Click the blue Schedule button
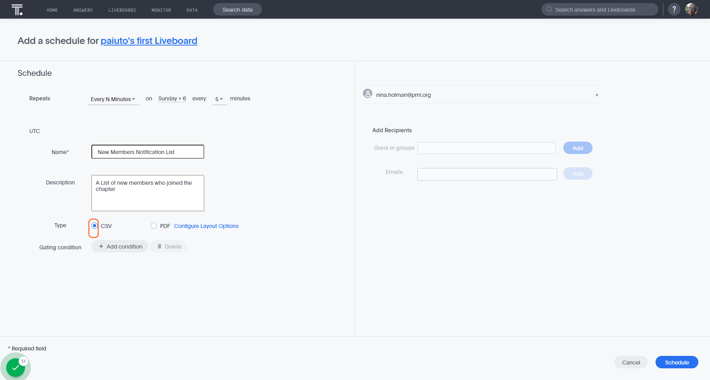This screenshot has height=380, width=710. [677, 362]
